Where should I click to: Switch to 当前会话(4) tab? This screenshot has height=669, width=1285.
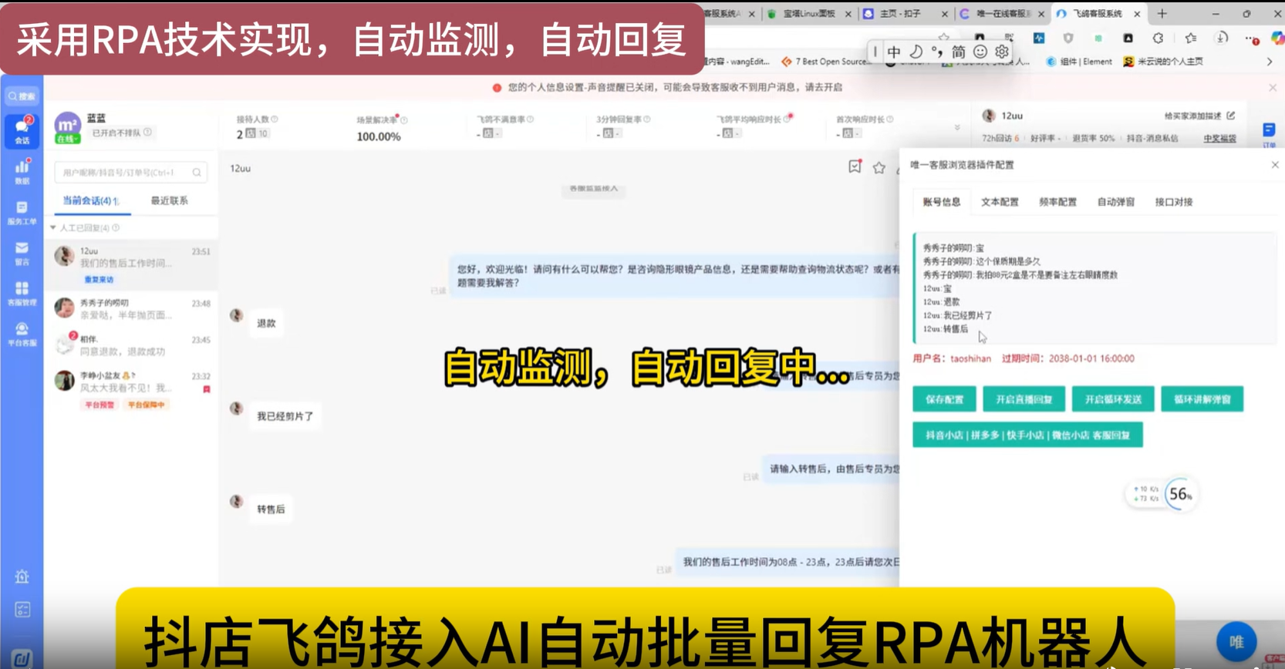point(90,200)
